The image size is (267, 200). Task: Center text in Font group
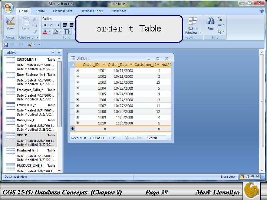click(71, 25)
